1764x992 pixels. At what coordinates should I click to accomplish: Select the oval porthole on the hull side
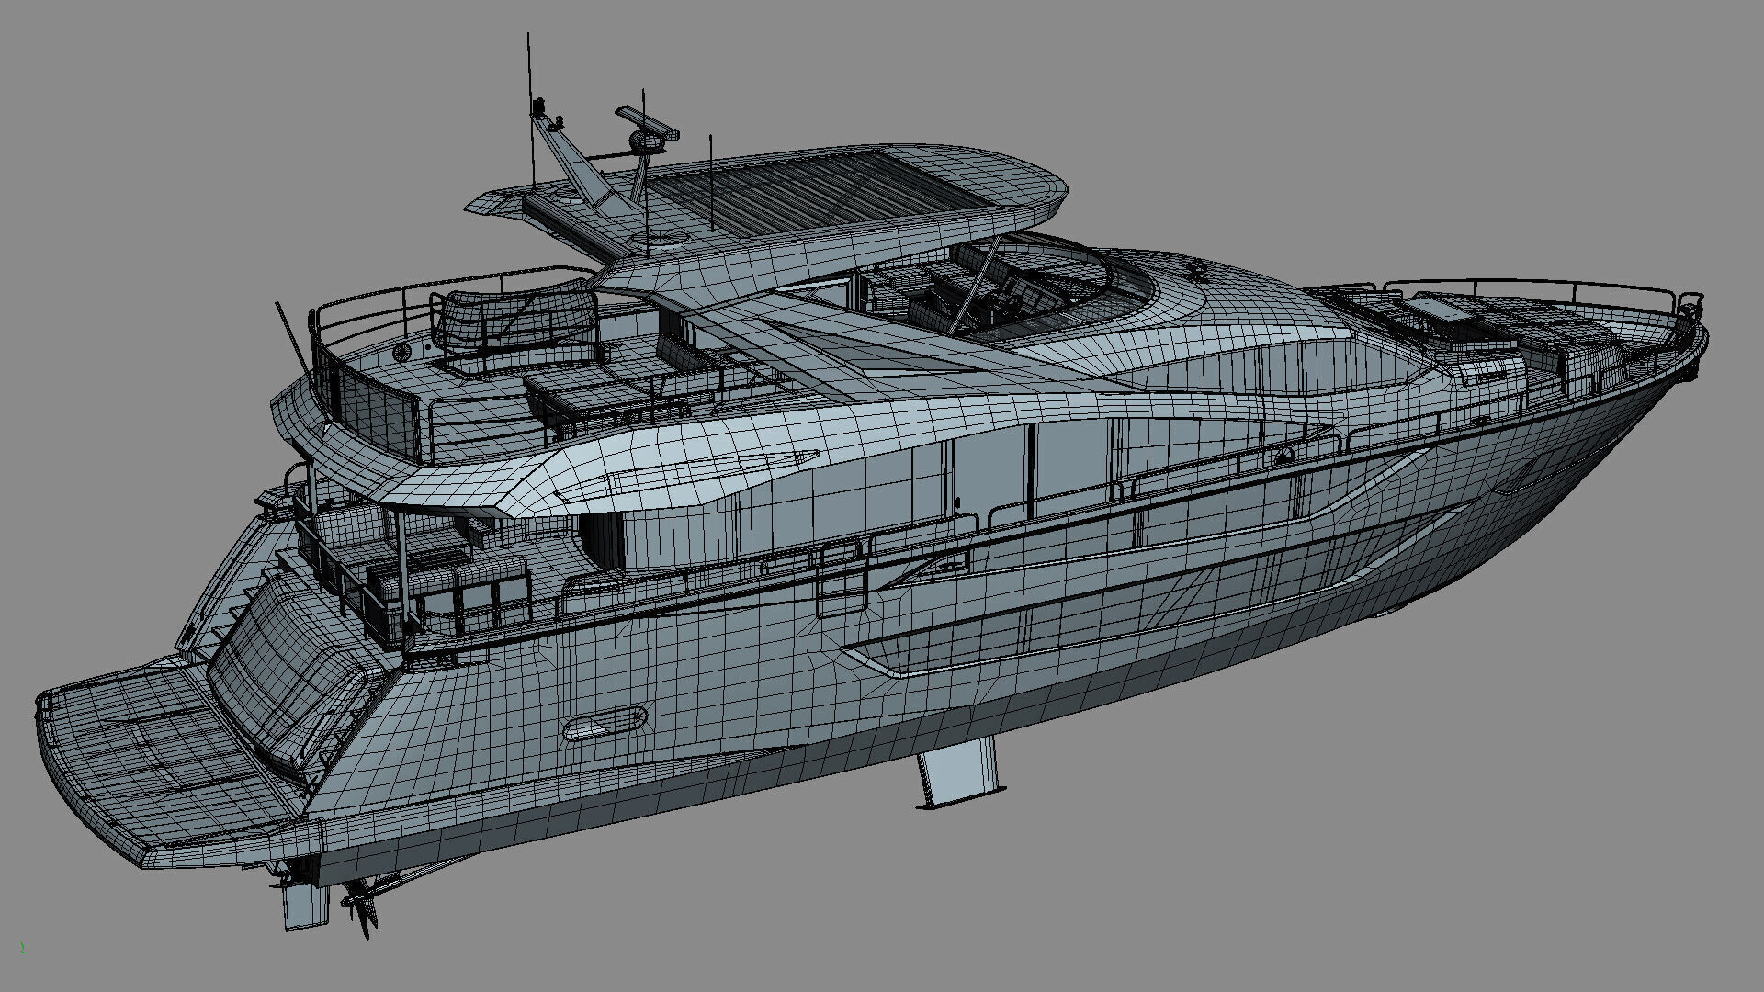(x=605, y=723)
